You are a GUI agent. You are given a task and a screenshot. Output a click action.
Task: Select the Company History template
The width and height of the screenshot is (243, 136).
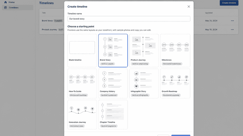(113, 83)
